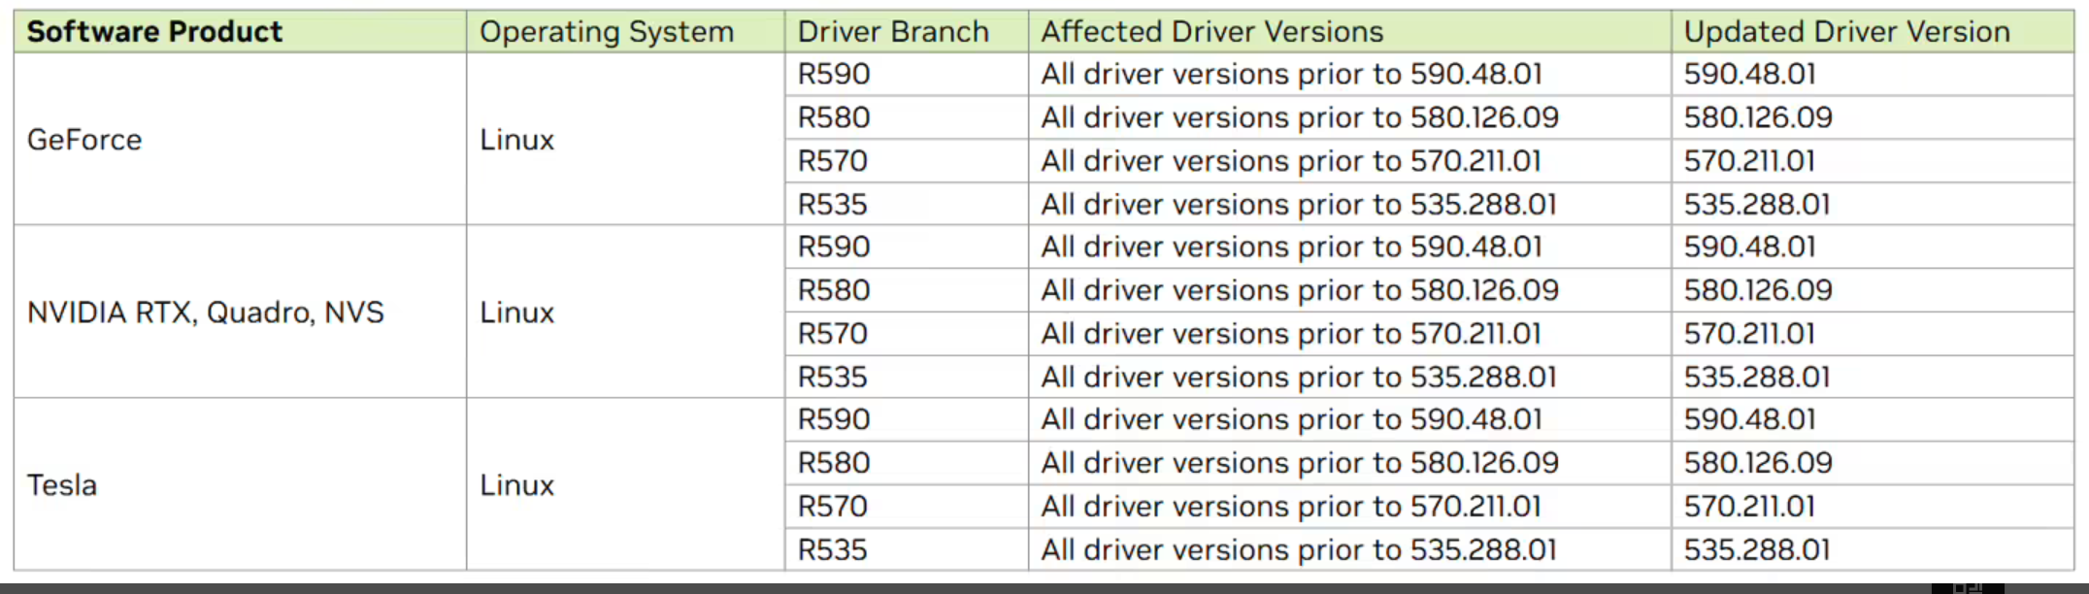
Task: Click the Linux cell in the Tesla row
Action: [x=517, y=485]
